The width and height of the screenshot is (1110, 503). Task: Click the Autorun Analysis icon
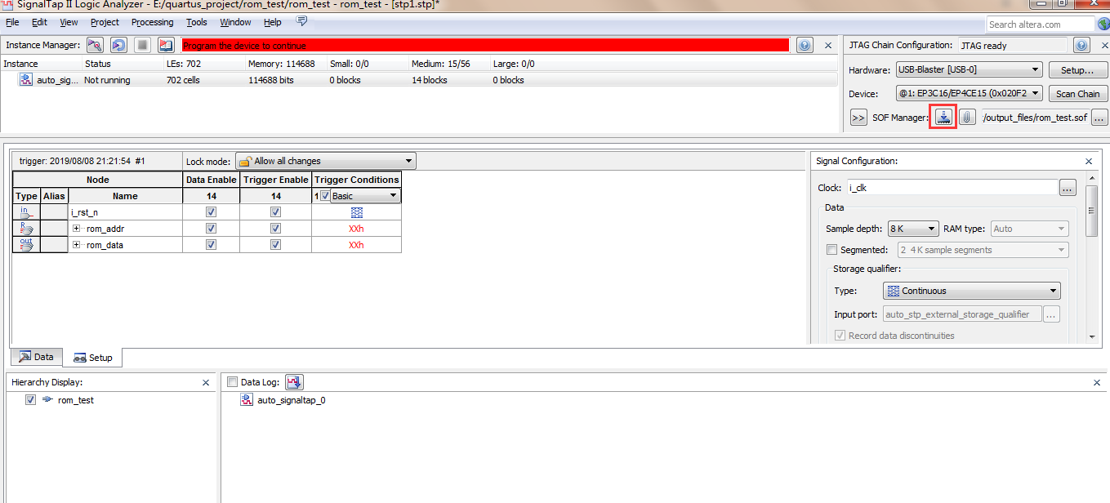coord(118,46)
